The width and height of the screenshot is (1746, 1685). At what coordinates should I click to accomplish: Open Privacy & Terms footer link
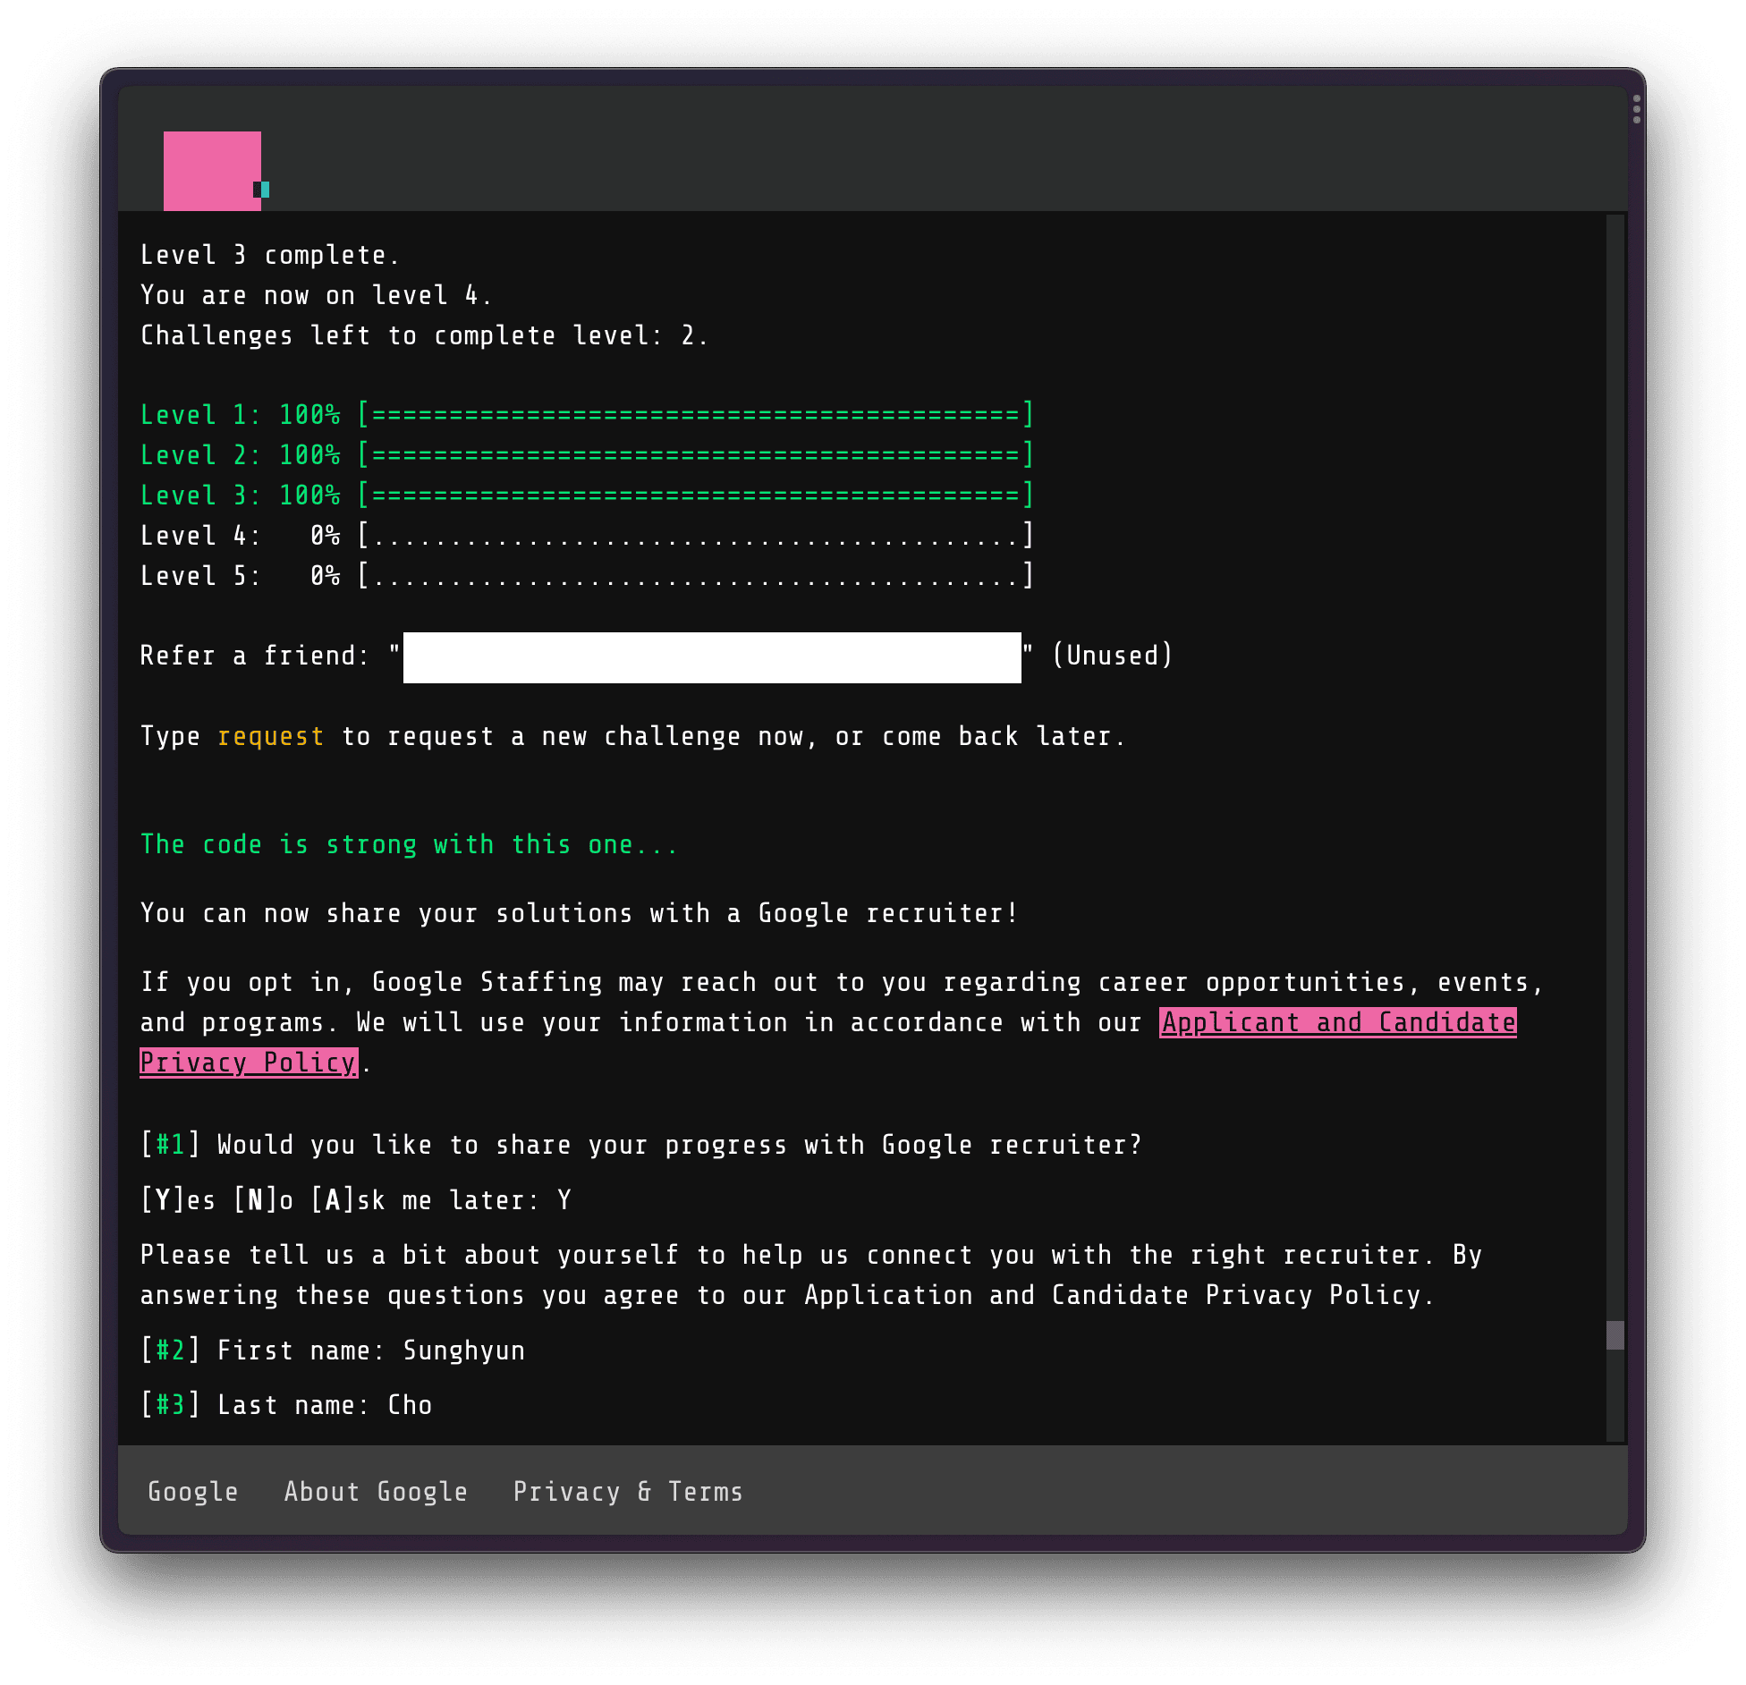(628, 1492)
